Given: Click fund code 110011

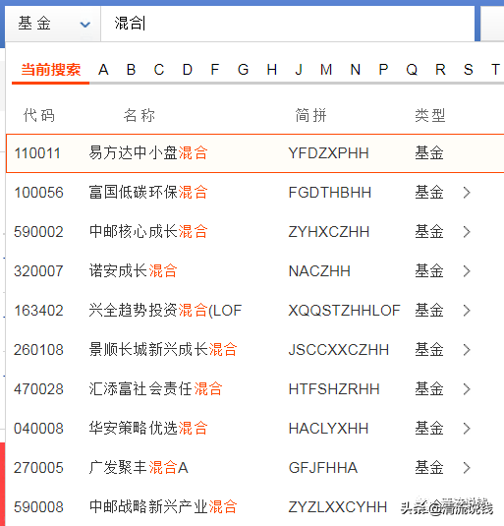Looking at the screenshot, I should 37,153.
